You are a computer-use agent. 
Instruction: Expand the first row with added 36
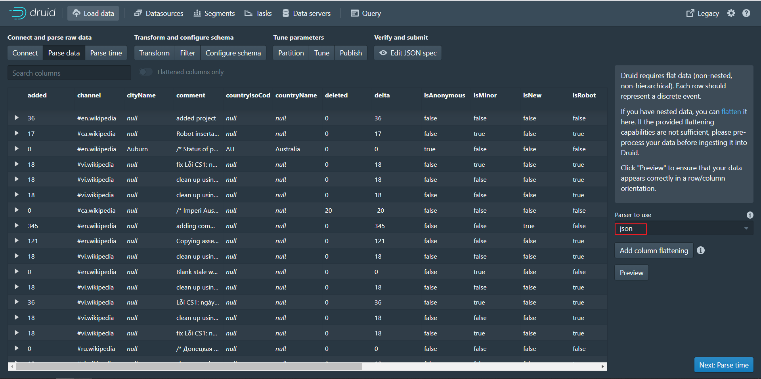point(16,118)
